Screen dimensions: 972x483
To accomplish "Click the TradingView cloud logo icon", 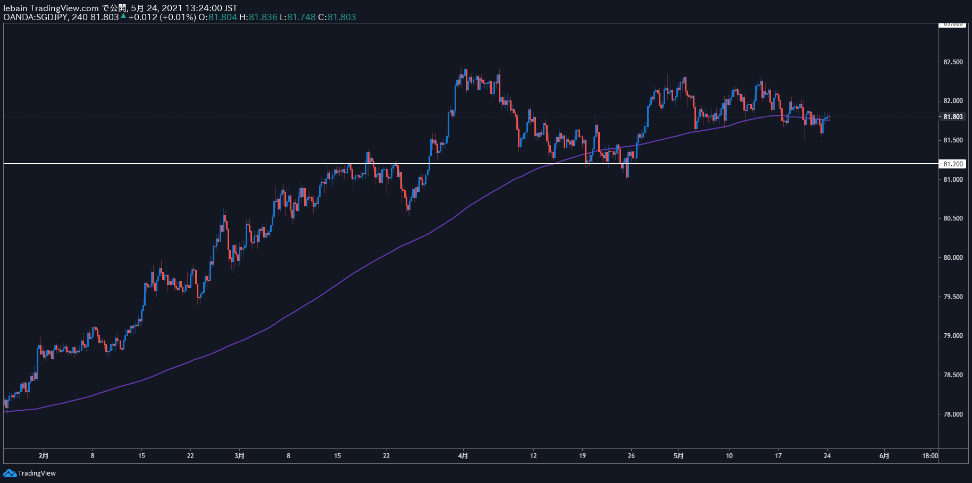I will (x=10, y=473).
